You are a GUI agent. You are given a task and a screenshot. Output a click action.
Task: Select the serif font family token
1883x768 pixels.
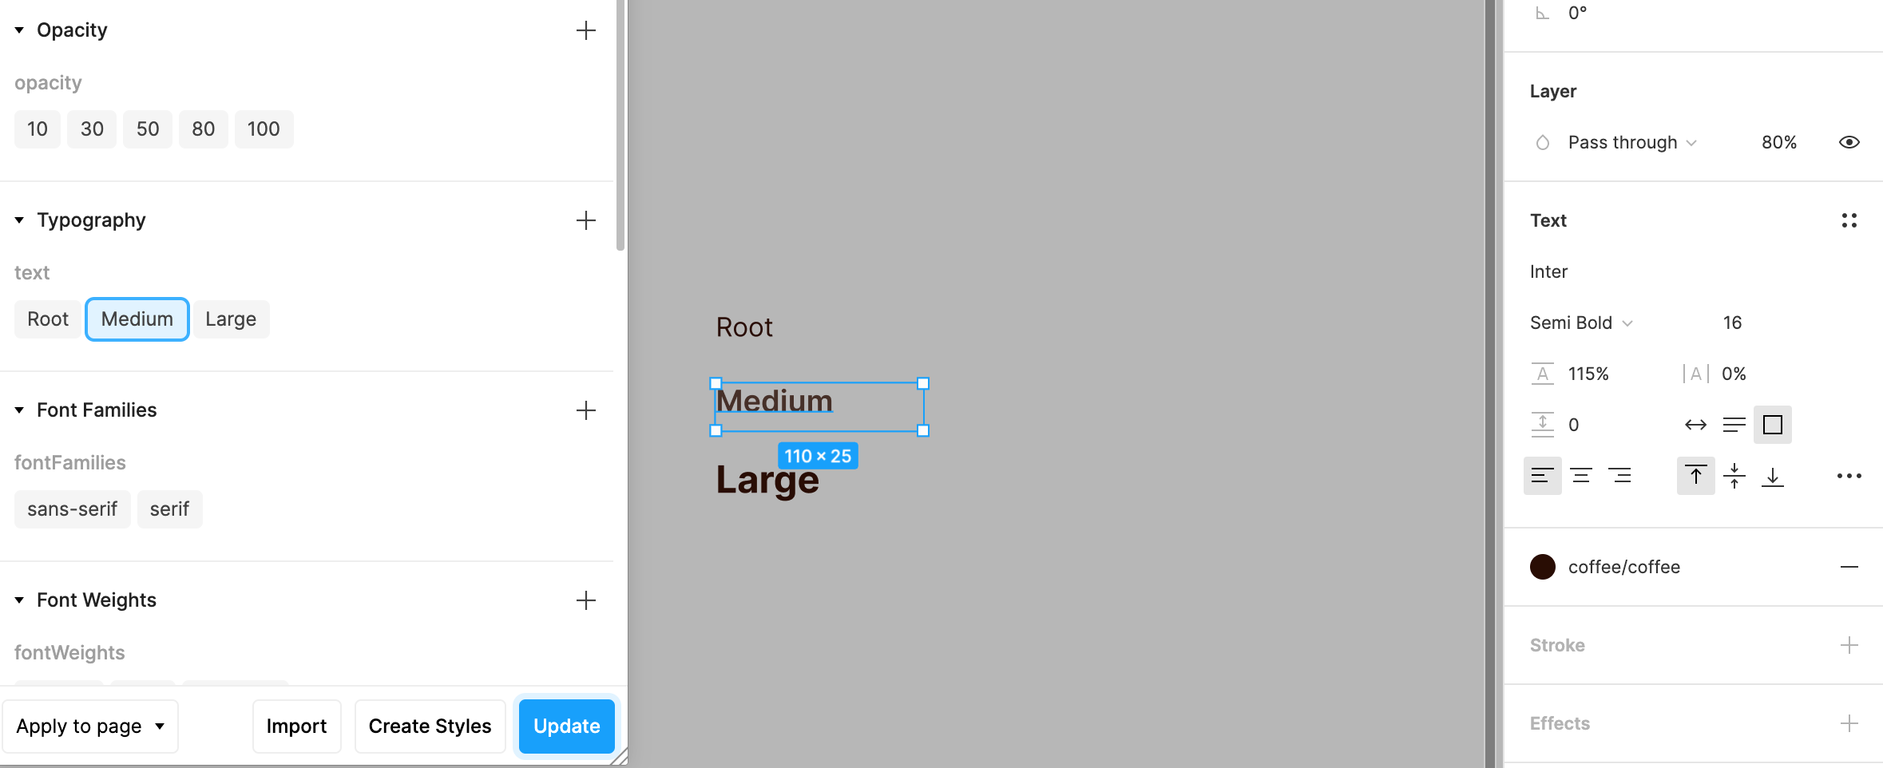169,509
